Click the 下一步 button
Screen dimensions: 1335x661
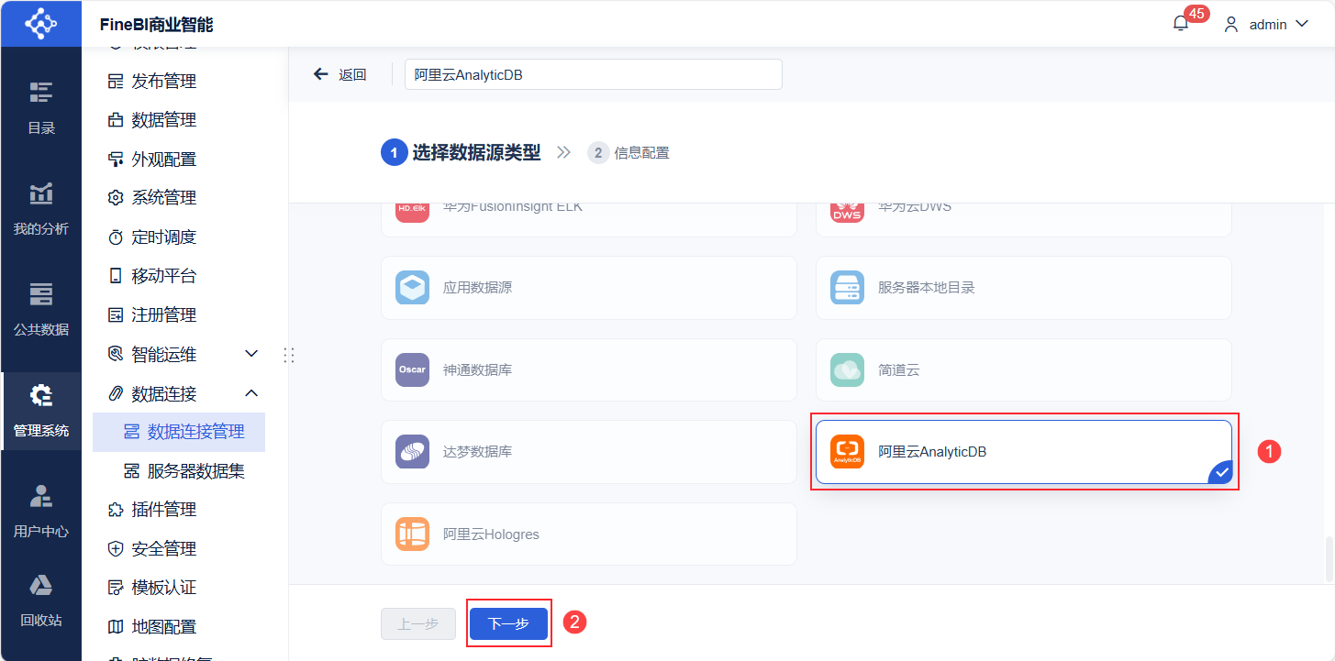508,624
